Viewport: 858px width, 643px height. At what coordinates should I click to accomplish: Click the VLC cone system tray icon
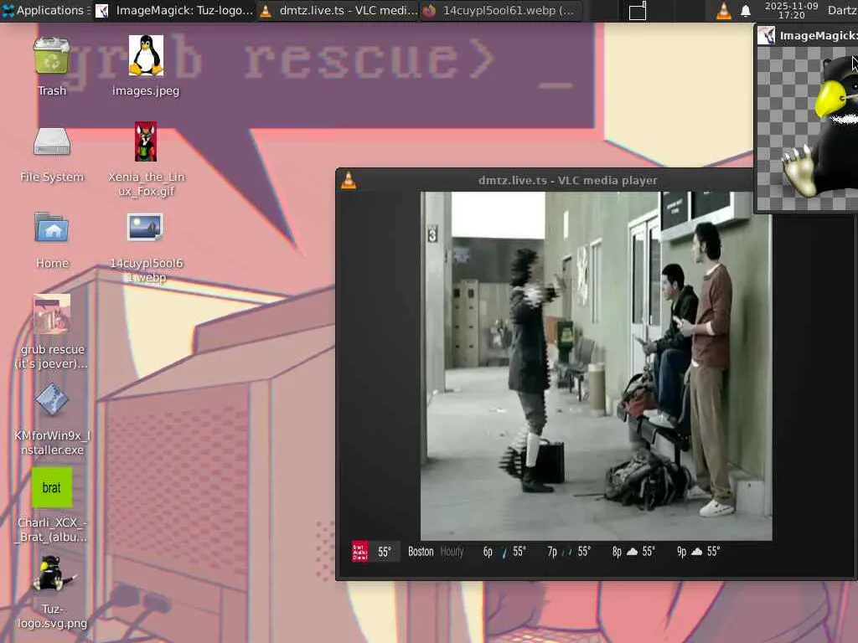click(723, 10)
